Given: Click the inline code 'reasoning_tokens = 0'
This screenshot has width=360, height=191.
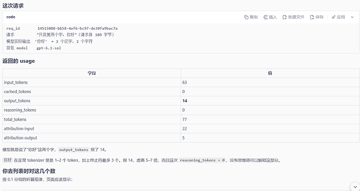Looking at the screenshot, I should (202, 160).
